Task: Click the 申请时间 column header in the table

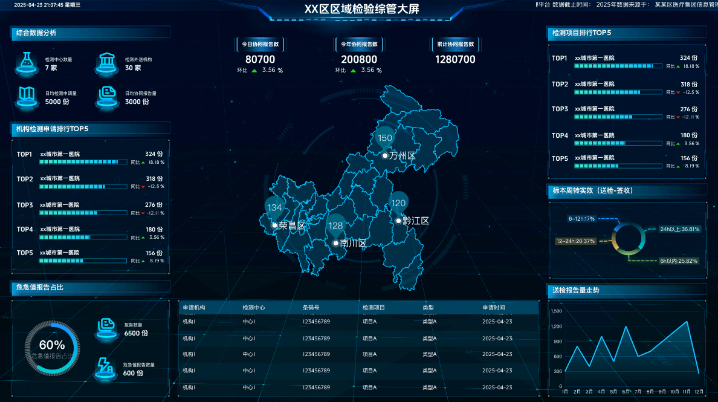Action: point(497,308)
